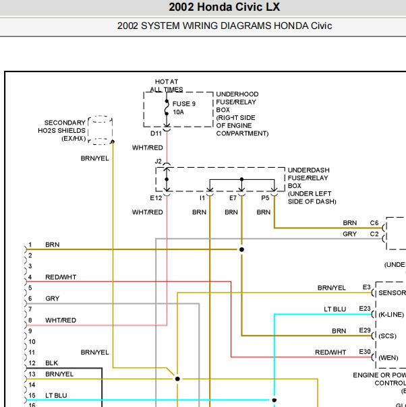
Task: Select the "BLK" label at pin 12
Action: pos(52,363)
